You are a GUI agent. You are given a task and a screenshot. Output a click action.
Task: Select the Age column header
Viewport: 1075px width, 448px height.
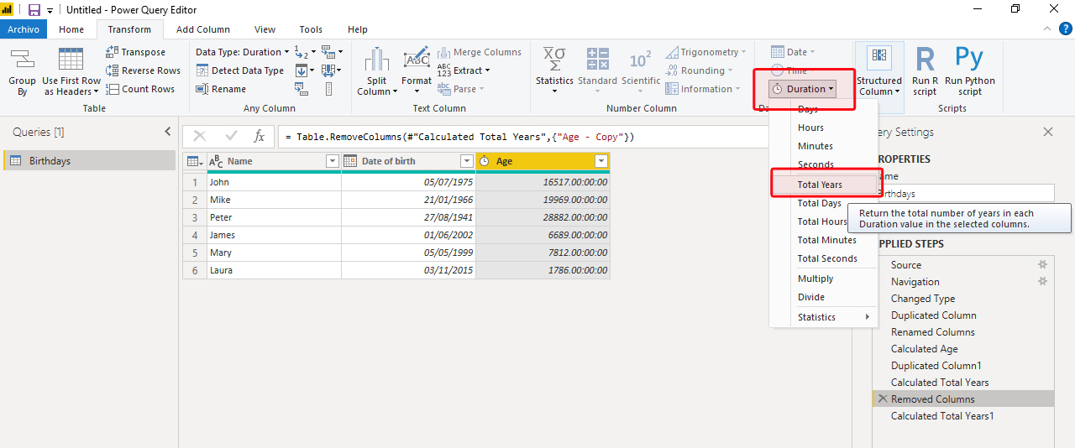543,161
